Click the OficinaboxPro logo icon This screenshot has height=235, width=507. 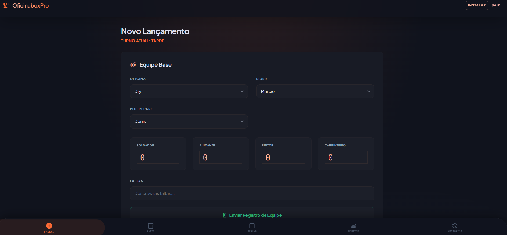pos(6,5)
